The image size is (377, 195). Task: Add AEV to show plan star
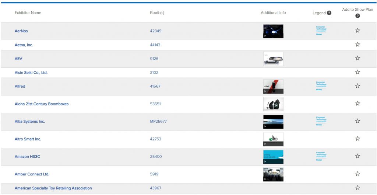click(x=357, y=58)
